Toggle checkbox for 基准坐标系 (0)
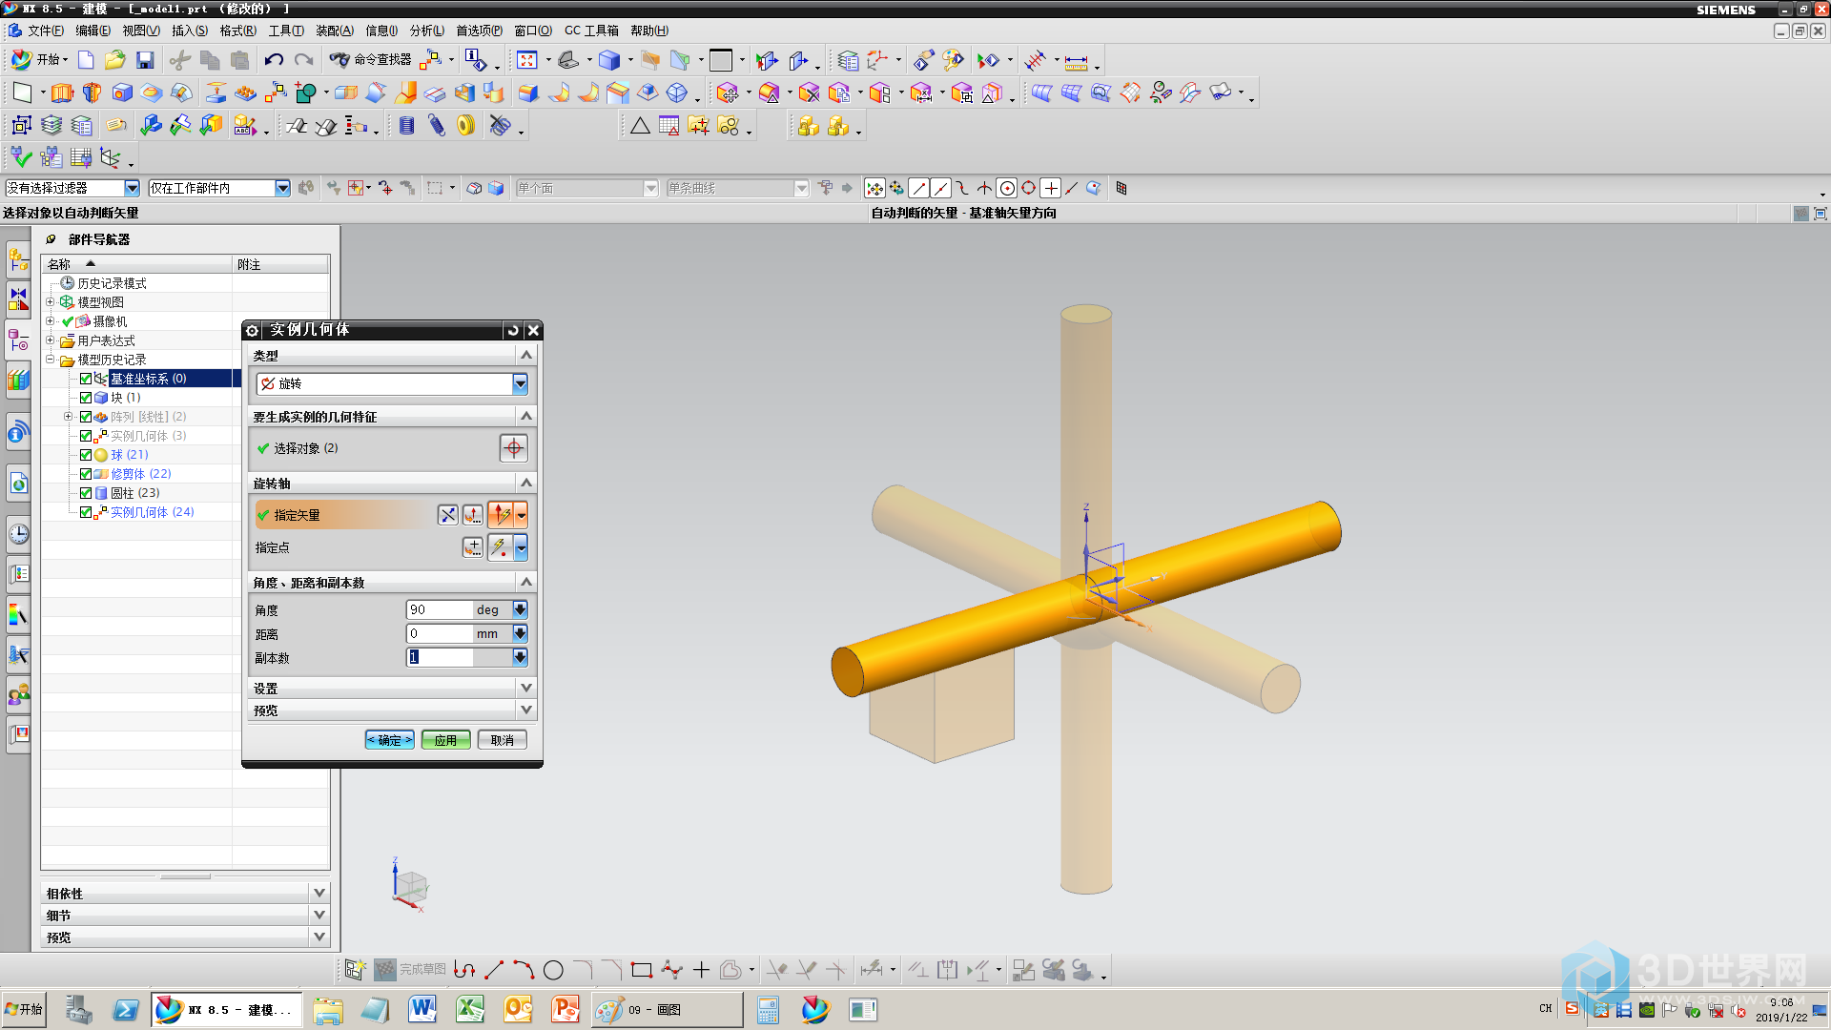 (86, 379)
